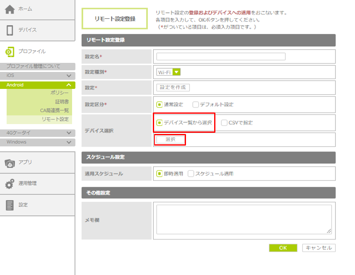Select the 通常設定 radio option
Viewport: 355px width, 275px height.
159,105
